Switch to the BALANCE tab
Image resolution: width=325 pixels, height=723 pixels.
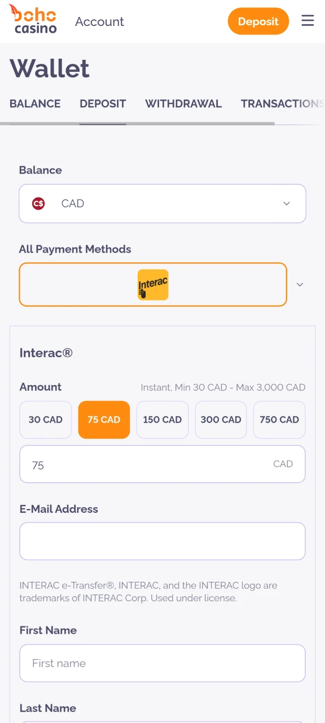[35, 104]
